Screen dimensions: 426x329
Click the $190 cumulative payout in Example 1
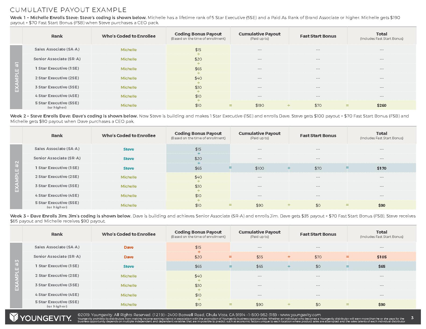pos(260,105)
